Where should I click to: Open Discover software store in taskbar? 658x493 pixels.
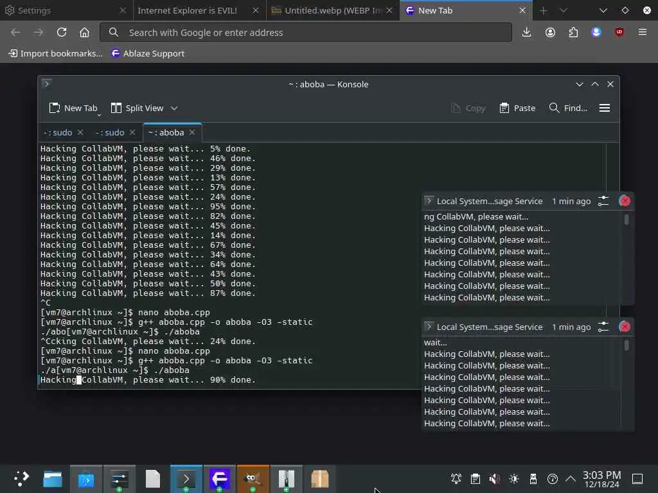(x=86, y=479)
